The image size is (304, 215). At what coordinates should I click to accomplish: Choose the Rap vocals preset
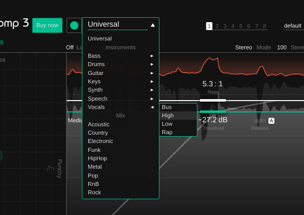178,132
